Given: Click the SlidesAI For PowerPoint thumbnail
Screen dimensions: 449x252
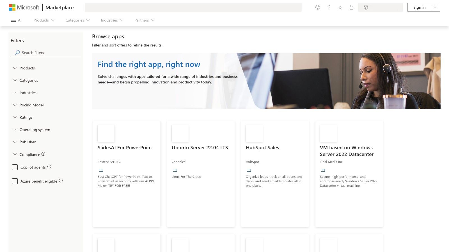Looking at the screenshot, I should coord(106,133).
